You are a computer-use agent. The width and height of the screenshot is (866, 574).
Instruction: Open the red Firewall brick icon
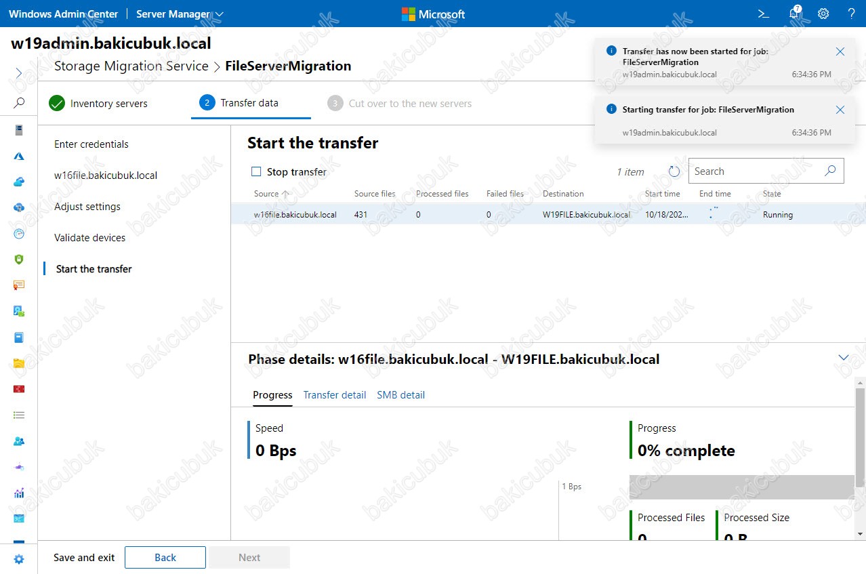pos(19,389)
